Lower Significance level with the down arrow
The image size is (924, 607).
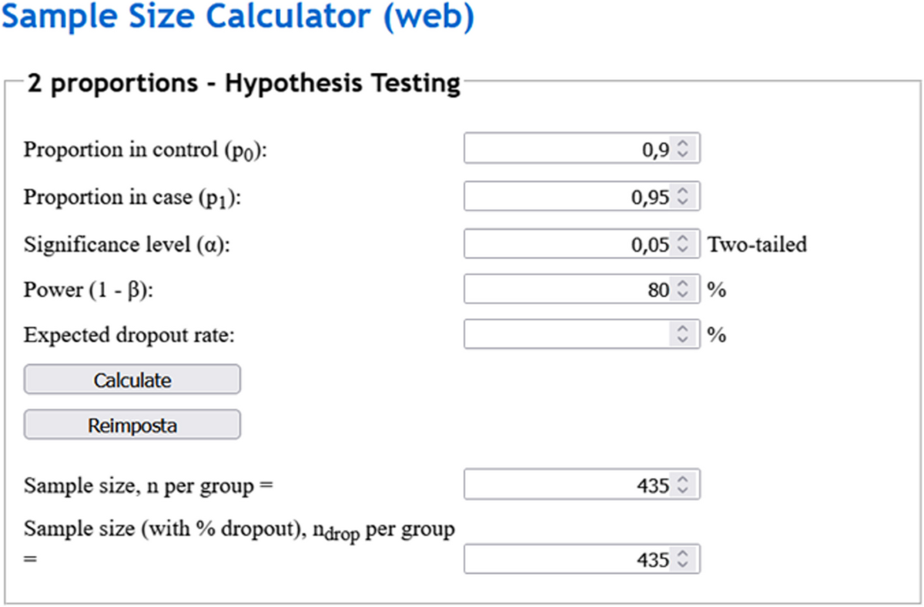(682, 250)
